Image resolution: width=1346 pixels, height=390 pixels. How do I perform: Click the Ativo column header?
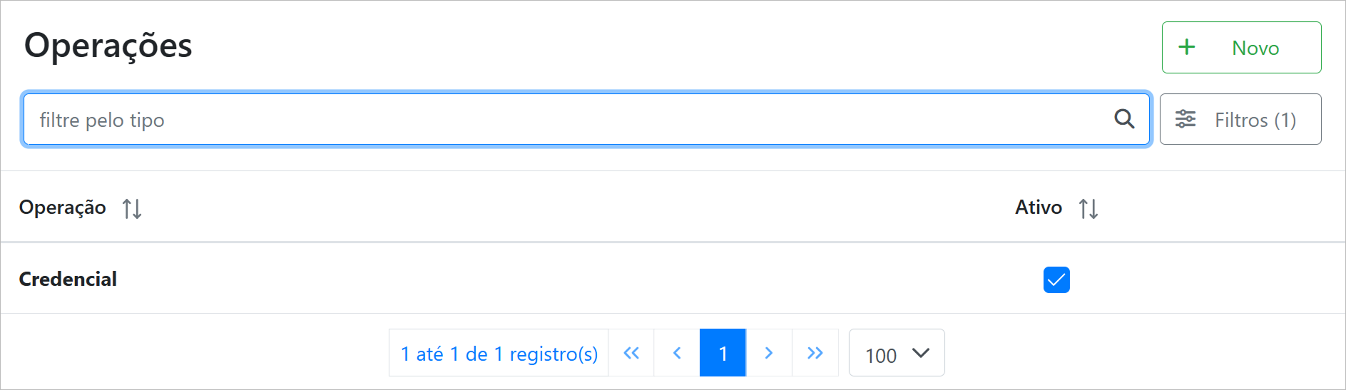click(x=1039, y=207)
